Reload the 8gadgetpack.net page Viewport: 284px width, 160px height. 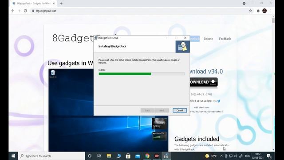point(25,11)
